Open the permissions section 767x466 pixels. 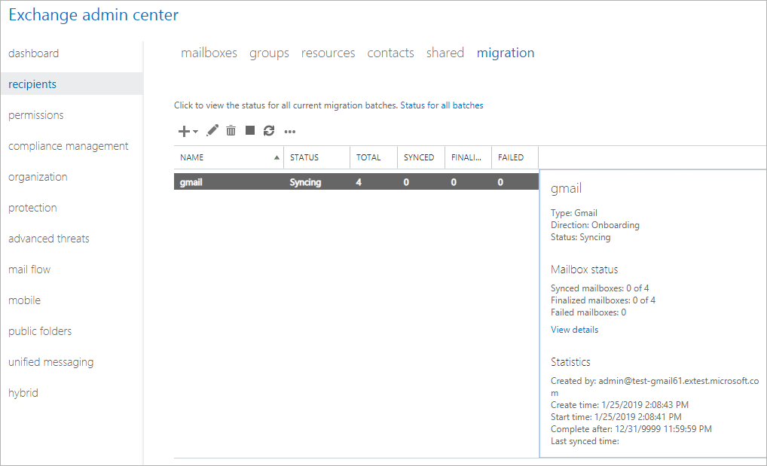click(35, 115)
